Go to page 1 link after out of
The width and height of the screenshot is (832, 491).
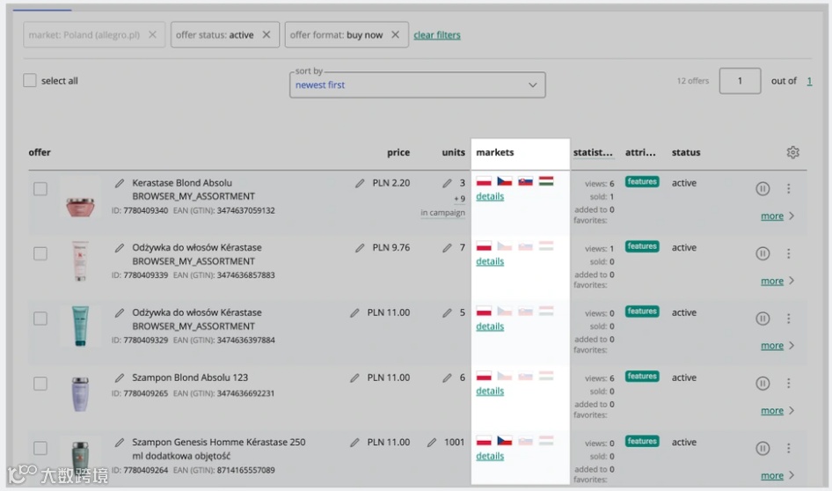[809, 81]
